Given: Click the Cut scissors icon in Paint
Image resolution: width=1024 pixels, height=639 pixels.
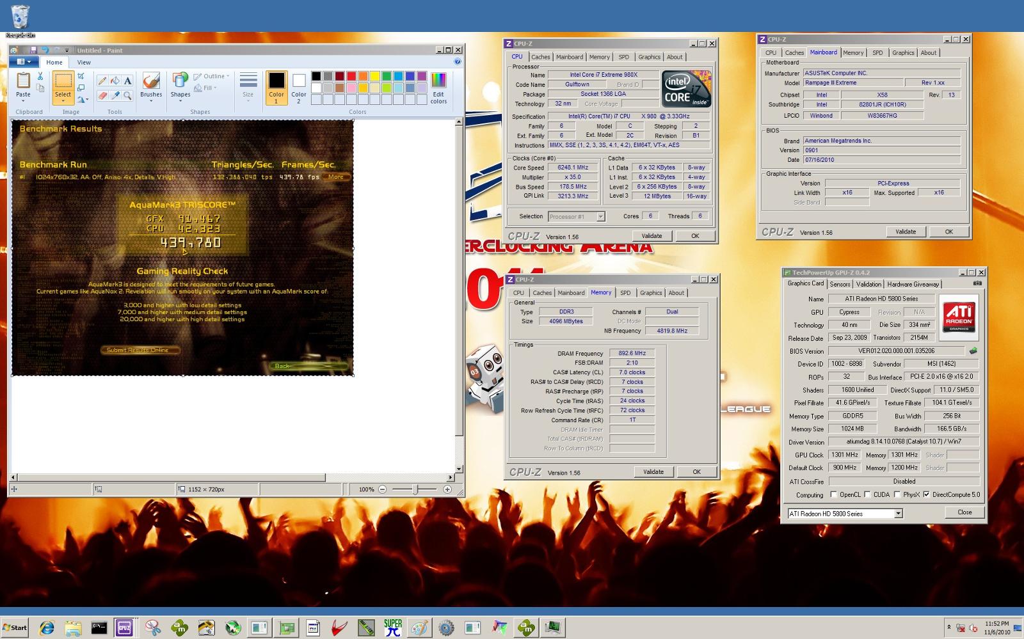Looking at the screenshot, I should pyautogui.click(x=40, y=76).
